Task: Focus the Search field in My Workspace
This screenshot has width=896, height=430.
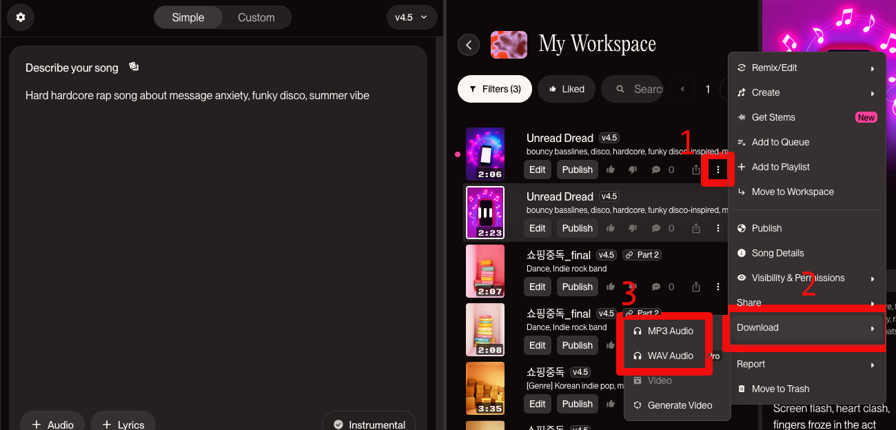Action: [631, 89]
